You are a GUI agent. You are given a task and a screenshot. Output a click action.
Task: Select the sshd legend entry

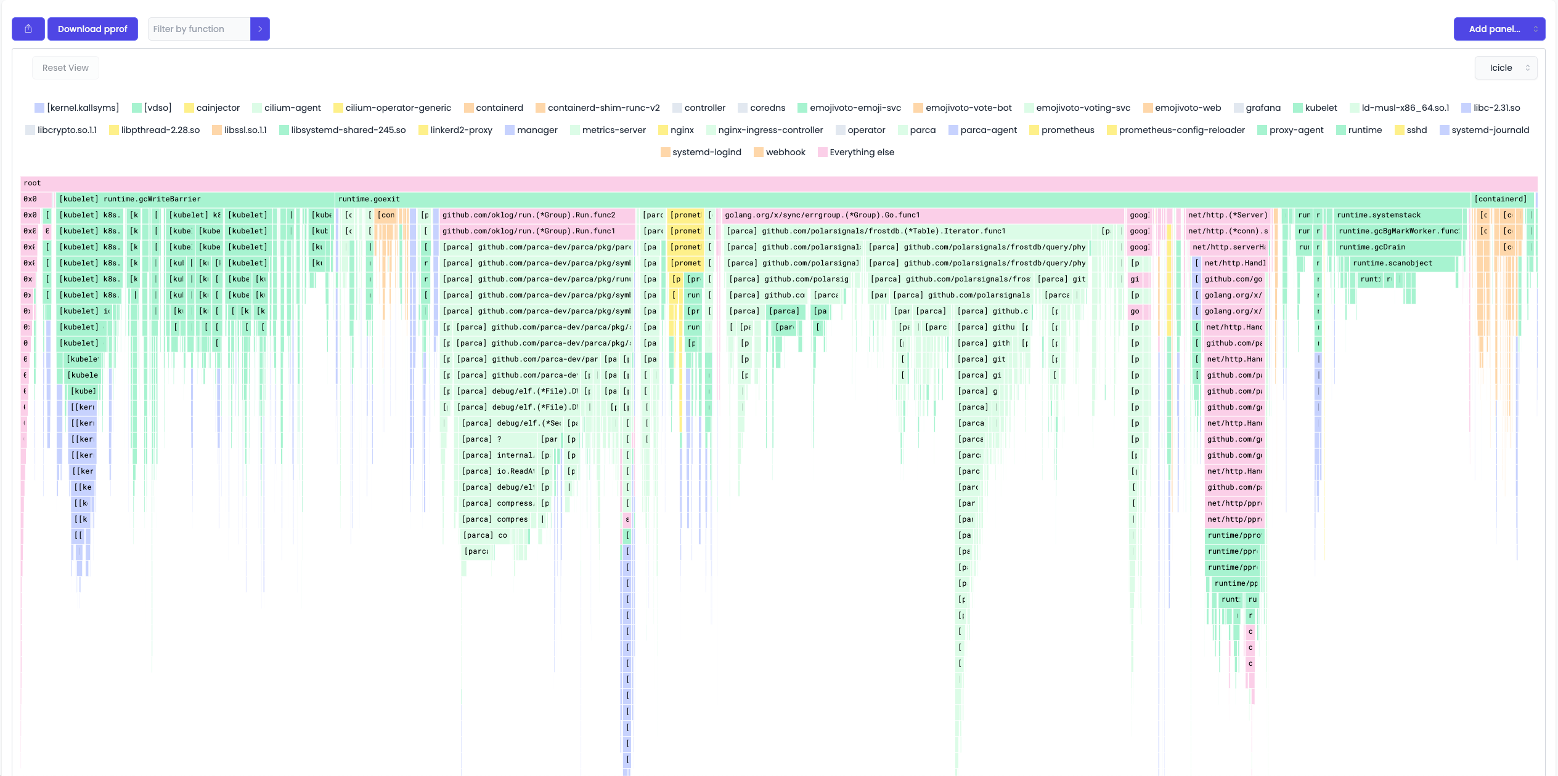point(1411,130)
